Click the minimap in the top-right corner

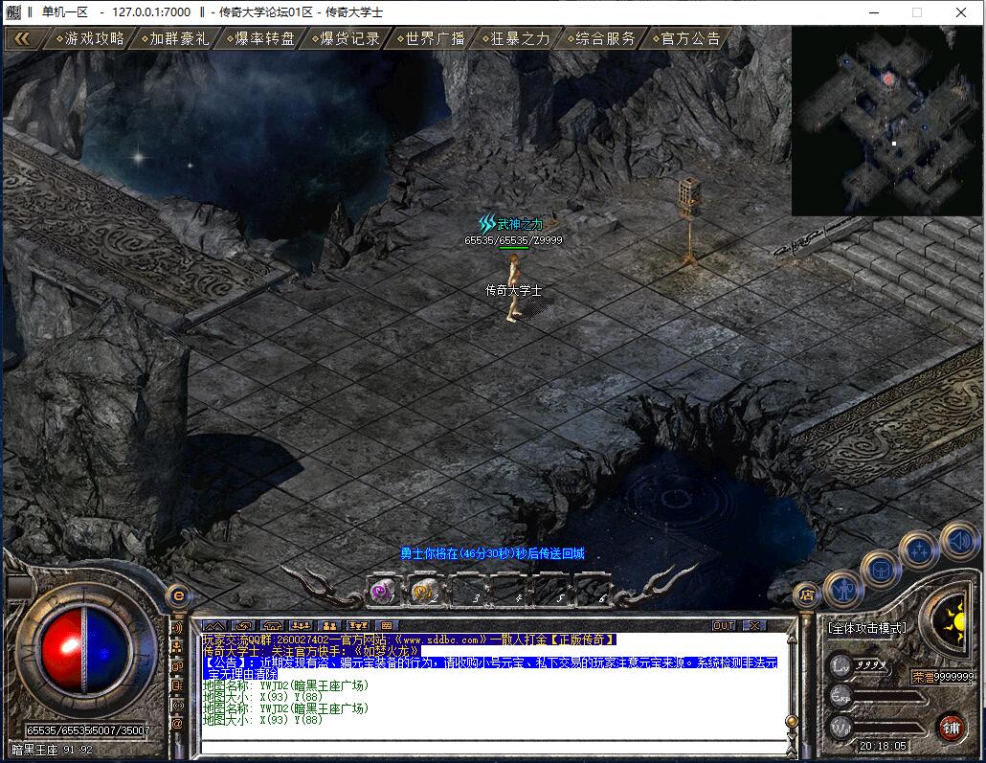coord(886,121)
